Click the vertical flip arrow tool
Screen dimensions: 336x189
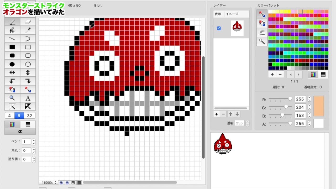point(28,72)
